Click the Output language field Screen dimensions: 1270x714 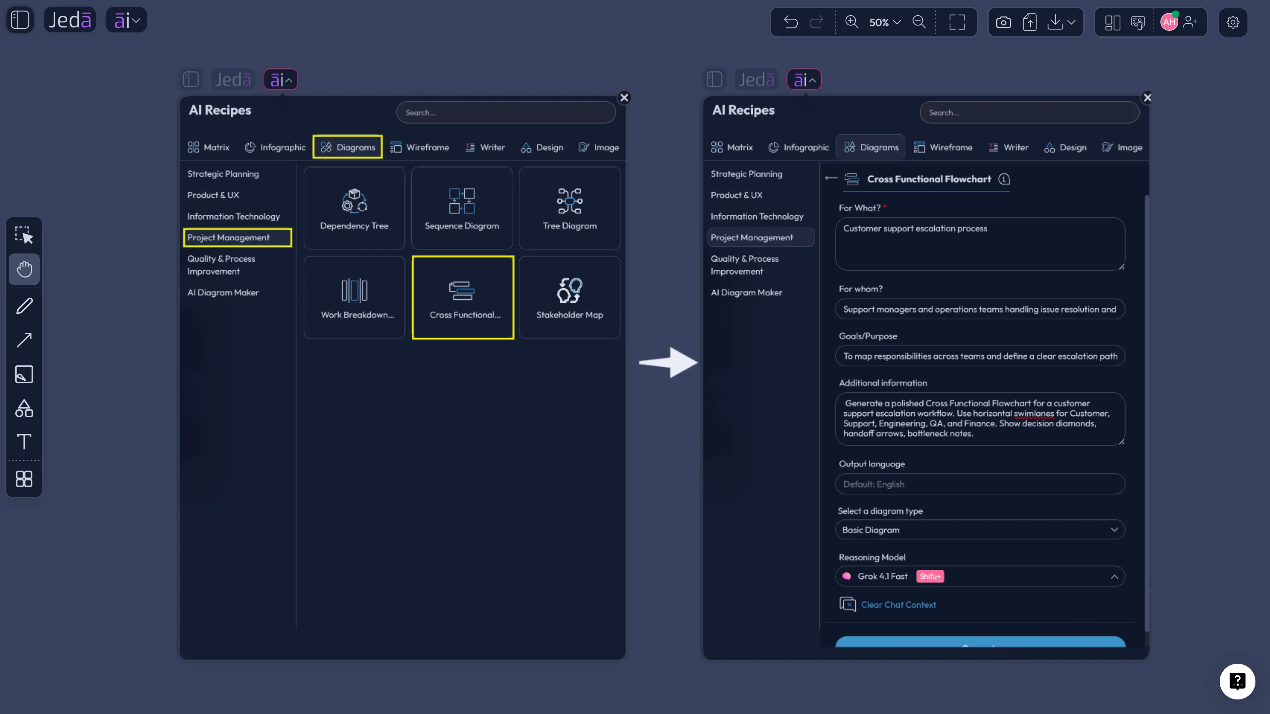pos(980,484)
